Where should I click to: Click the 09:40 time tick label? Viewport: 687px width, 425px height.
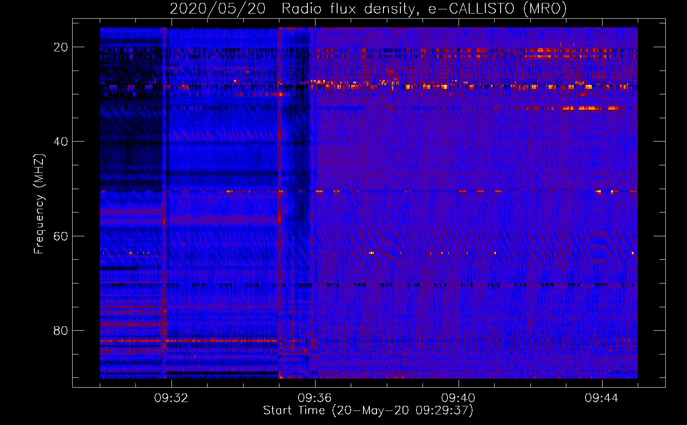458,398
